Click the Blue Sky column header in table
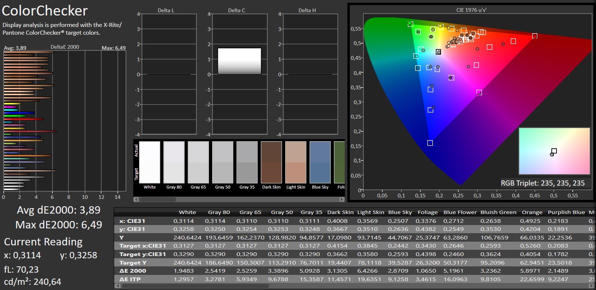 pos(400,212)
